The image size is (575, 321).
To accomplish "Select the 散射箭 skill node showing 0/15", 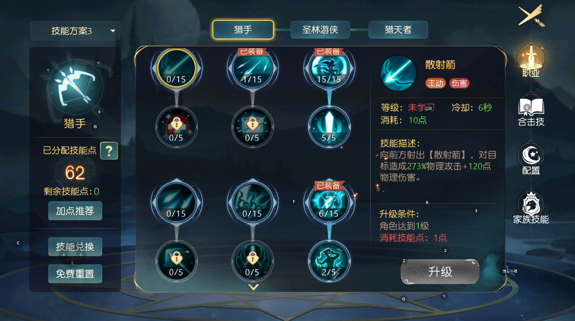I will pos(176,68).
